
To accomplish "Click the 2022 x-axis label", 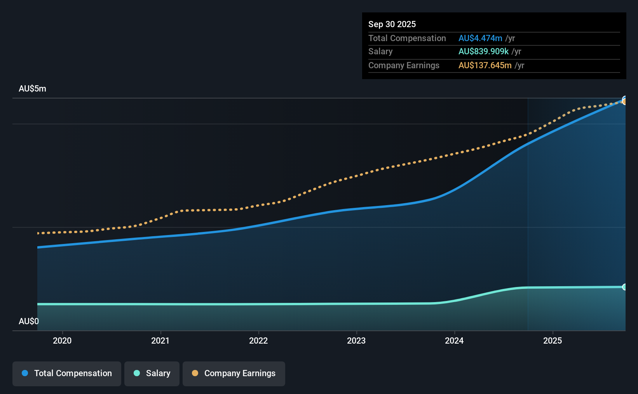I will coord(258,340).
